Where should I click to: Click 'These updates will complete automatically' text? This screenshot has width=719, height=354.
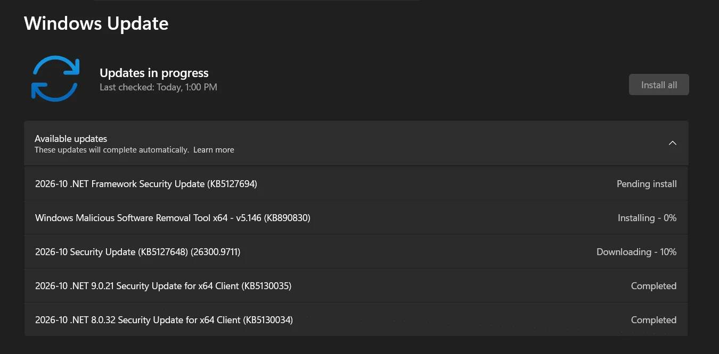point(111,150)
